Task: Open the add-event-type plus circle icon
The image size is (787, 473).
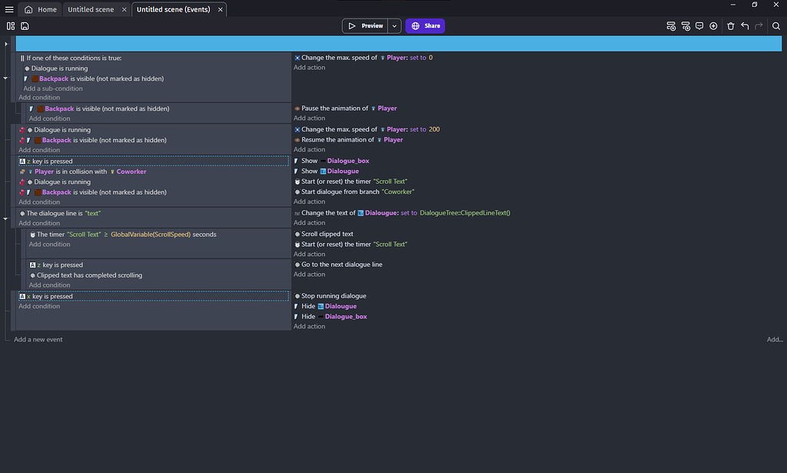Action: pyautogui.click(x=712, y=25)
